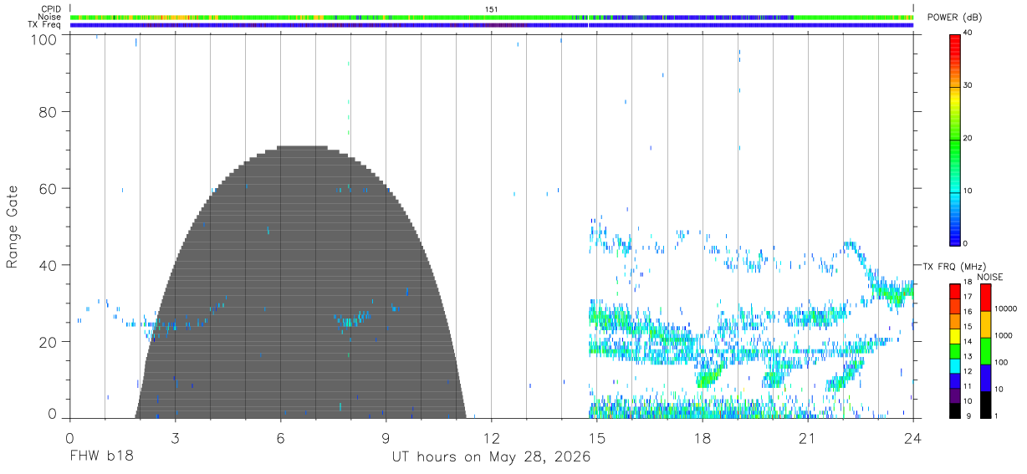Screen dimensions: 1027x474
Task: Click the 0 tick on POWER colorbar
Action: (x=965, y=243)
